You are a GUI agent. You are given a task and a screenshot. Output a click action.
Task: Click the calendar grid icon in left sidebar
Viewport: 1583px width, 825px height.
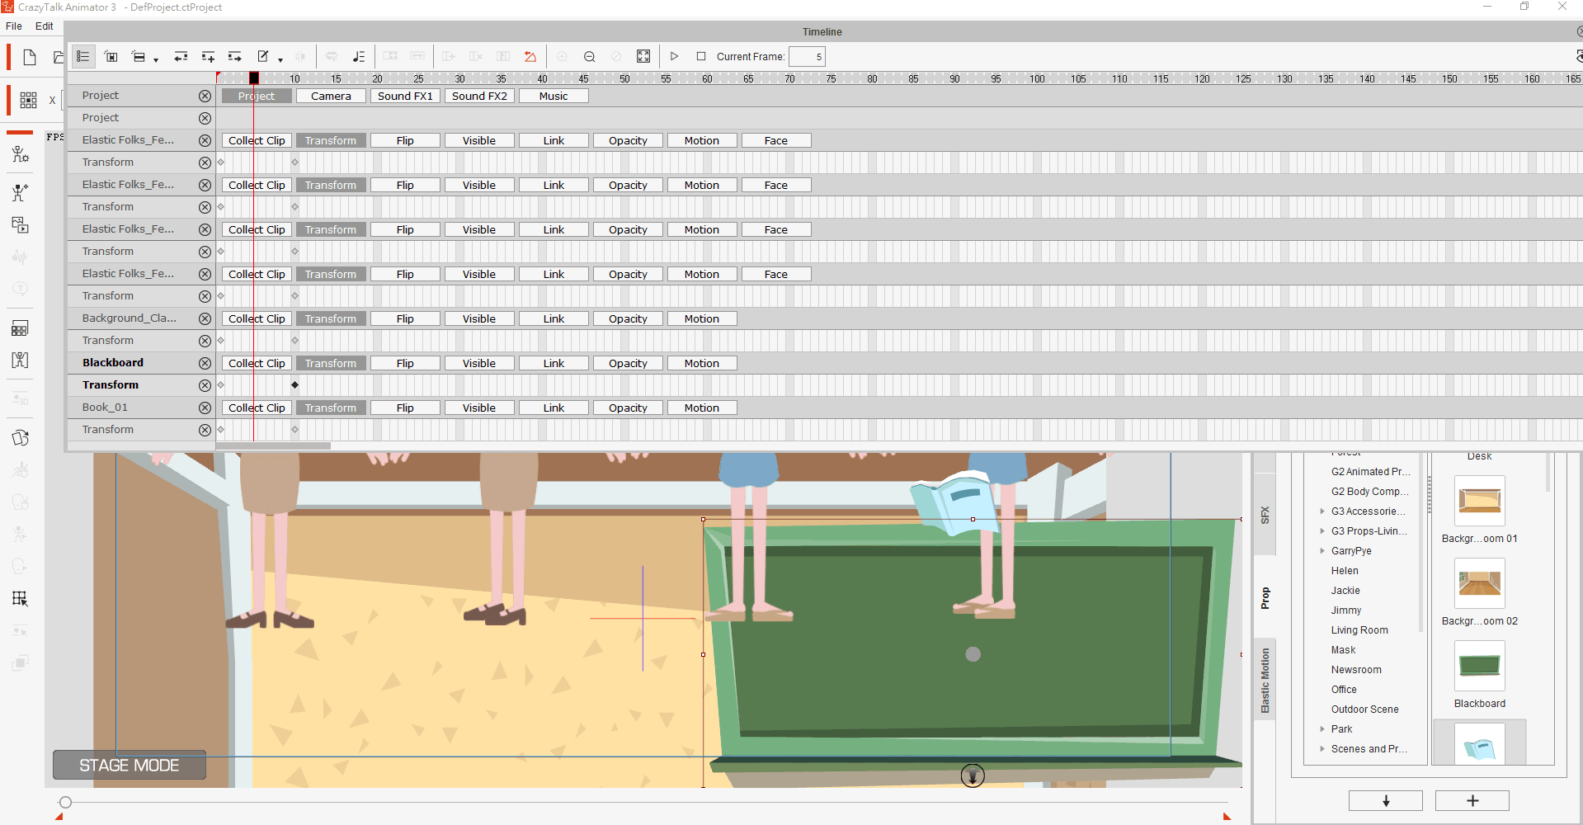point(21,328)
